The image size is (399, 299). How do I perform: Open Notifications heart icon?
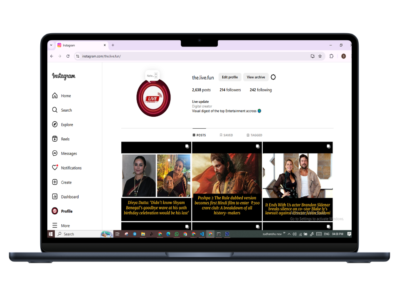coord(55,168)
